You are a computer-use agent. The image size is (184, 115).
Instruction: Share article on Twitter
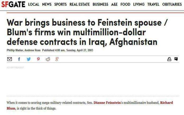(29, 59)
